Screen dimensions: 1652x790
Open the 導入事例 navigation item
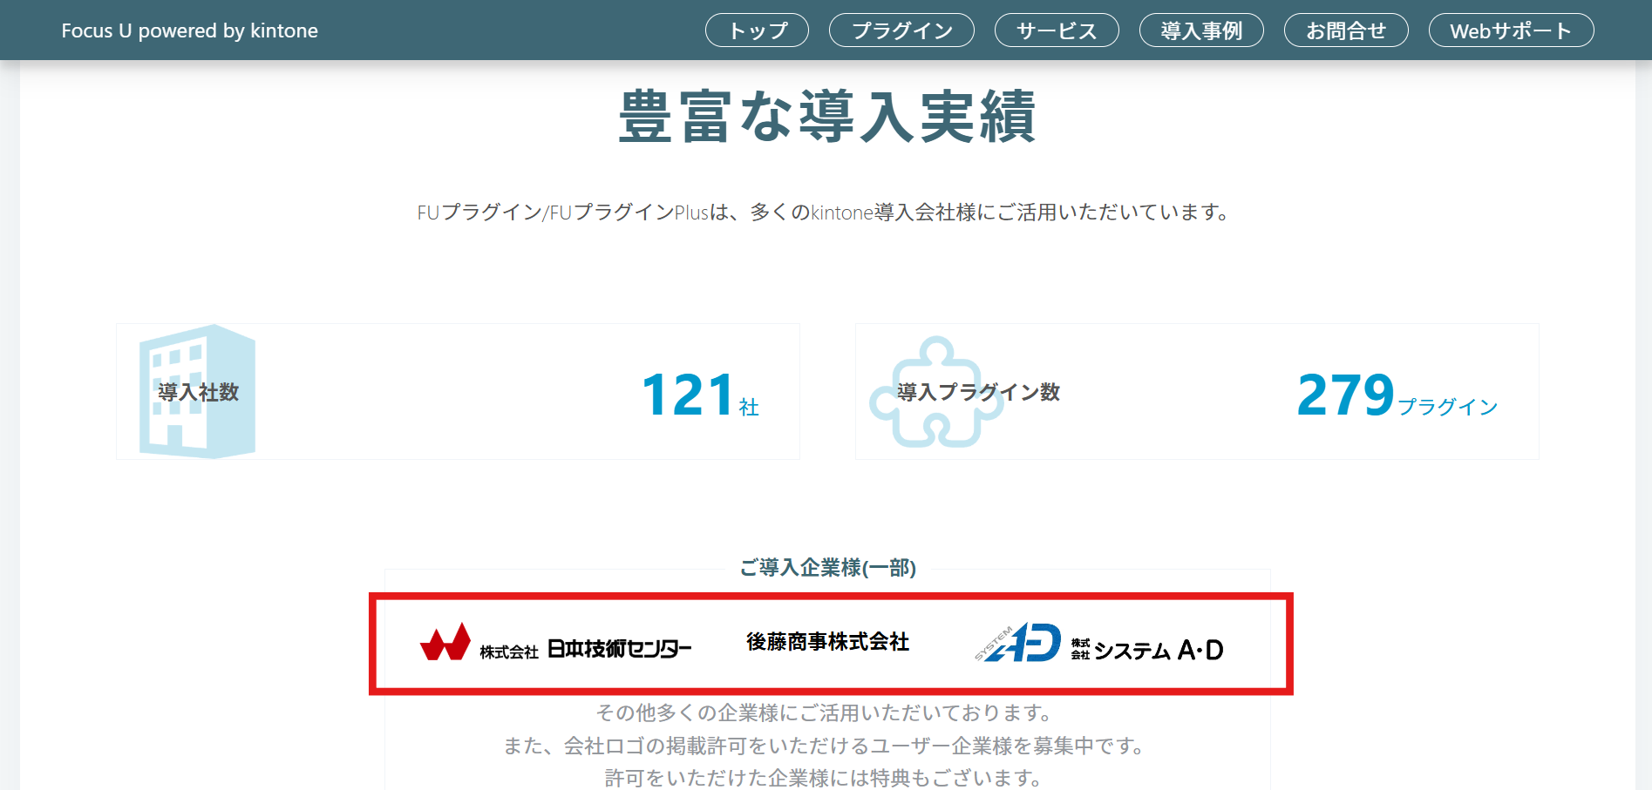[1201, 30]
